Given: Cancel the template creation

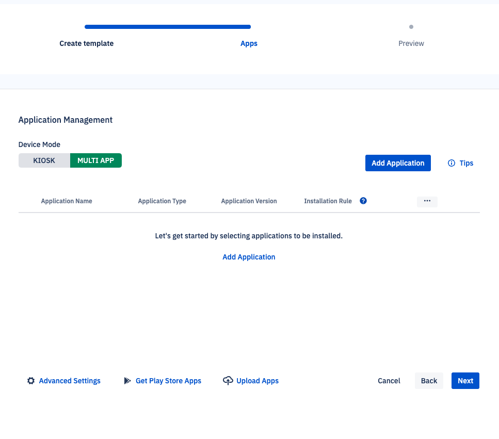Looking at the screenshot, I should tap(389, 381).
